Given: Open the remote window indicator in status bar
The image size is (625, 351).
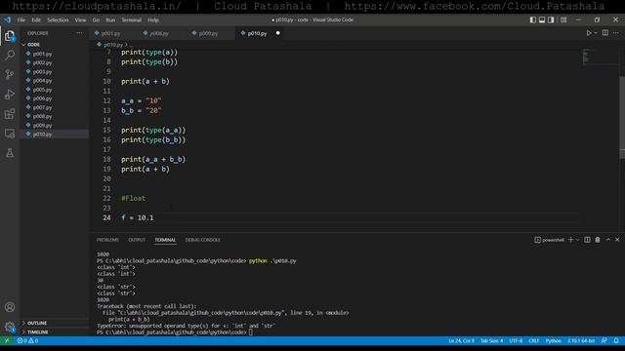Looking at the screenshot, I should 7,340.
